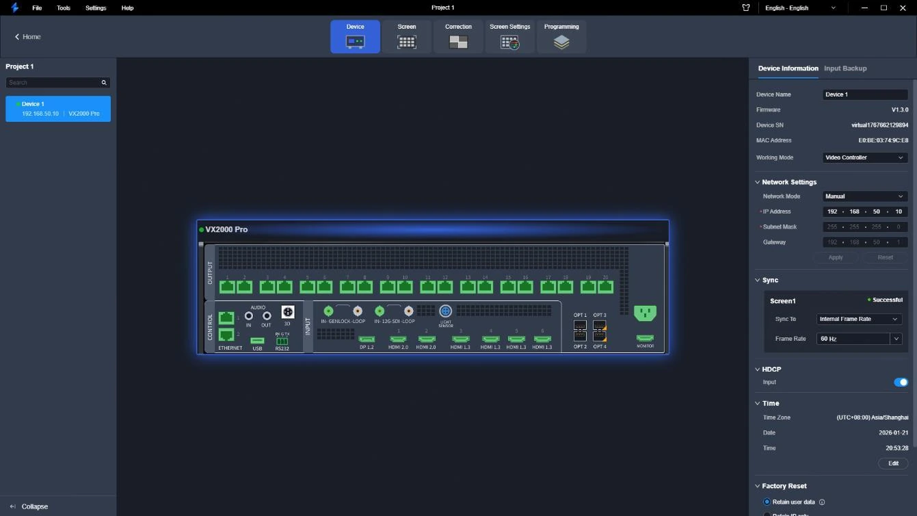Click the MONITOR HDMI port

645,338
